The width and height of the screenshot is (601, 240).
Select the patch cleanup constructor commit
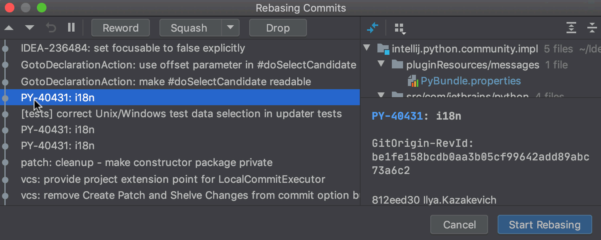147,163
